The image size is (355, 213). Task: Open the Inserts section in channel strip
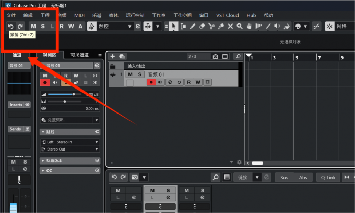coord(19,105)
